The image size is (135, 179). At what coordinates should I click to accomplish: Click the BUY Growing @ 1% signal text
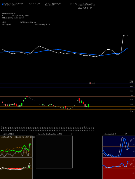point(42,24)
